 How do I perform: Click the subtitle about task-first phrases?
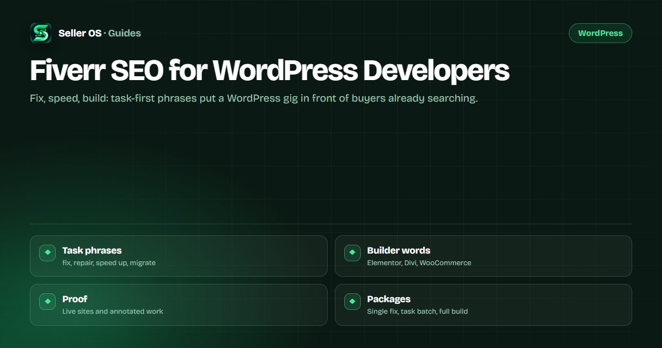click(x=254, y=99)
